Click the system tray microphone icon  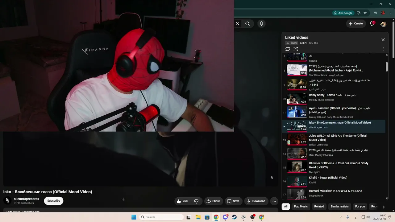348,217
